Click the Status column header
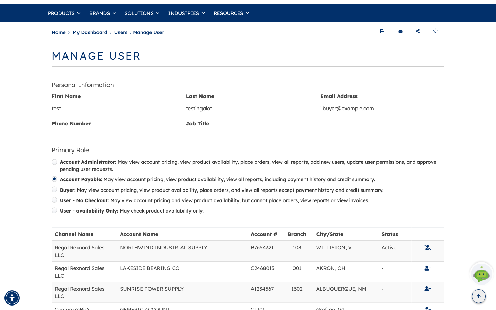The height and width of the screenshot is (310, 496). 390,234
